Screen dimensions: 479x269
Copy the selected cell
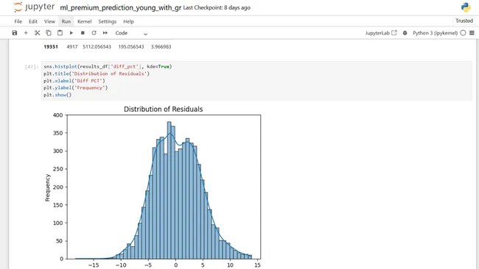pyautogui.click(x=49, y=33)
